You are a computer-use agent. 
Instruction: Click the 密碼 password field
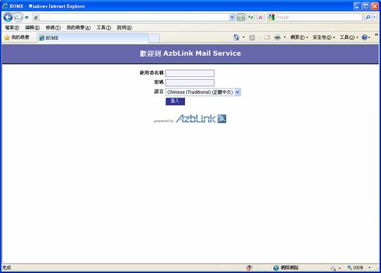coord(190,83)
